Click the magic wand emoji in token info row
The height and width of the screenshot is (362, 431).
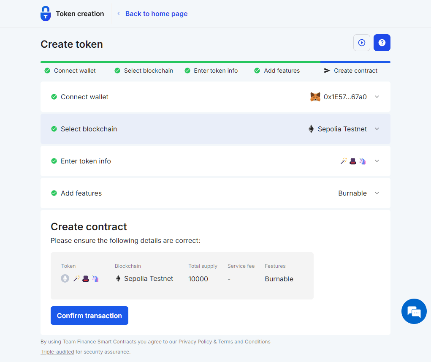pyautogui.click(x=343, y=161)
